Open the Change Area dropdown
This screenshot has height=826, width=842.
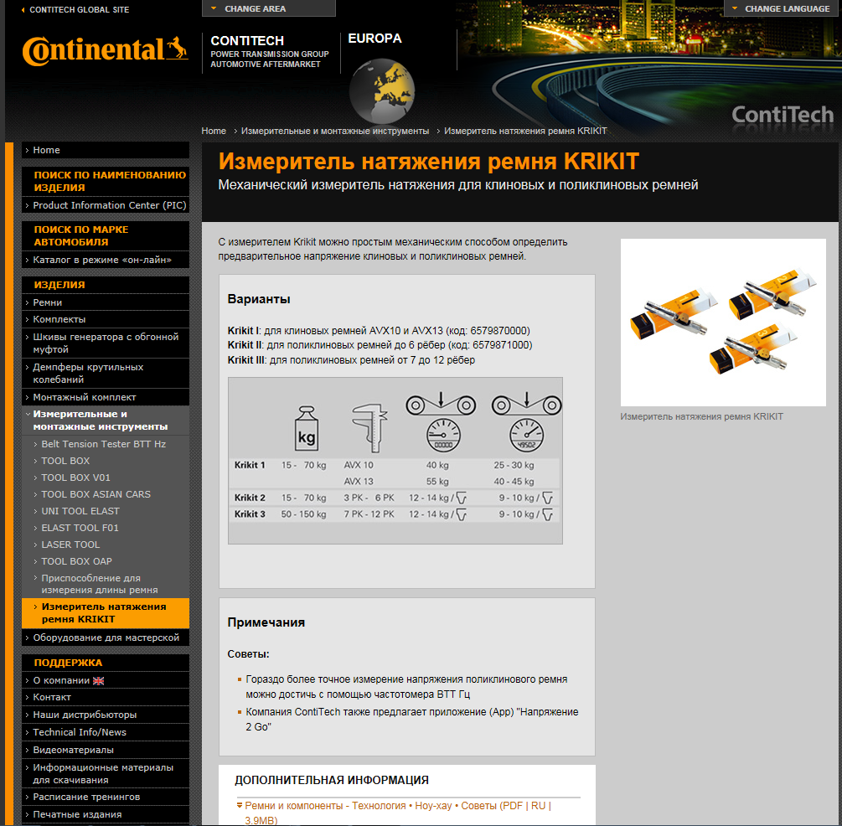268,8
